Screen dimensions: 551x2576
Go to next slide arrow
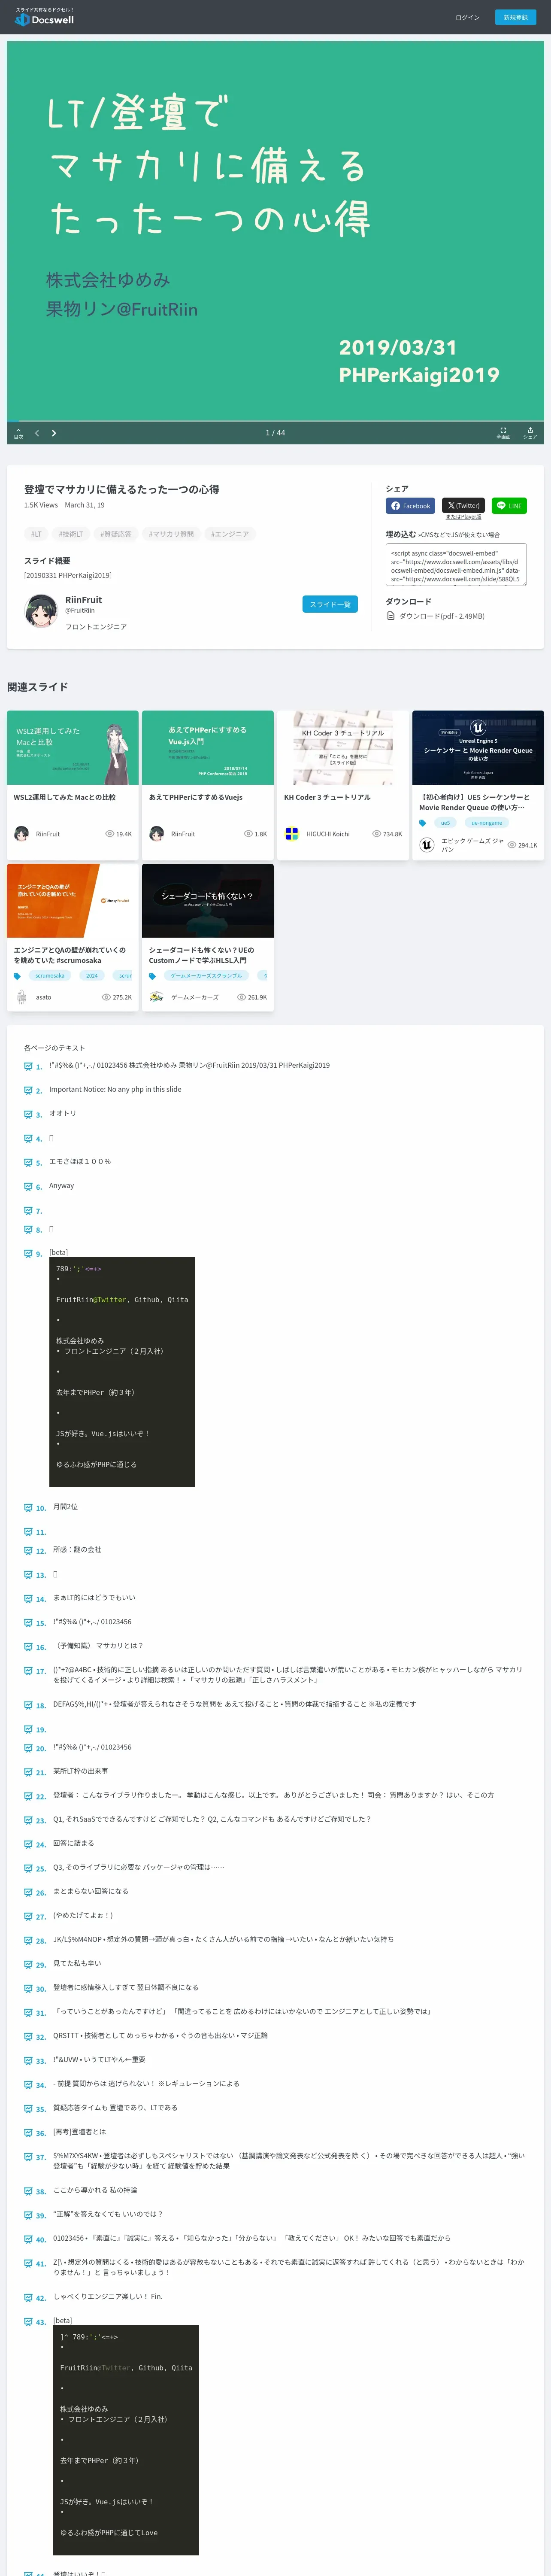click(54, 433)
